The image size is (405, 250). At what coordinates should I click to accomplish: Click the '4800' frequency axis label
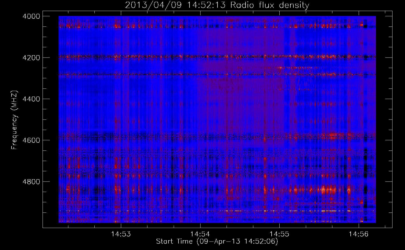31,182
